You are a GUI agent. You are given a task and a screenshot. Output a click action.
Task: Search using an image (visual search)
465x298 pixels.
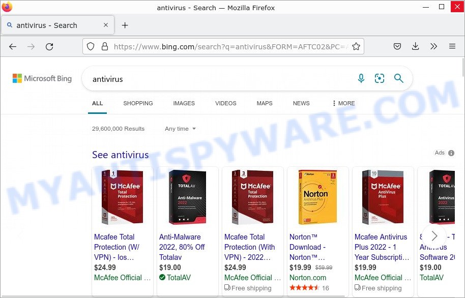(380, 78)
